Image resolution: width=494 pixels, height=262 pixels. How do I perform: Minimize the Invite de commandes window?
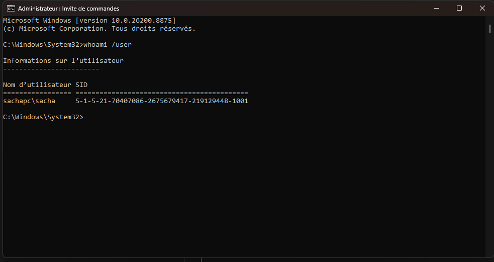click(x=437, y=8)
